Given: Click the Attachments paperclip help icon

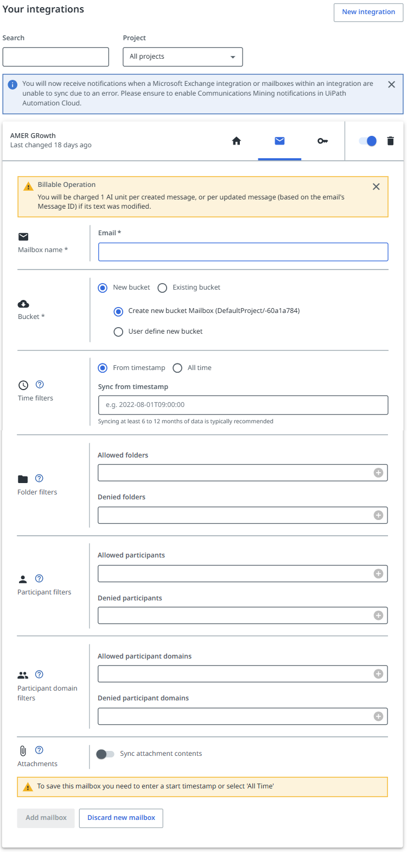Looking at the screenshot, I should 39,749.
